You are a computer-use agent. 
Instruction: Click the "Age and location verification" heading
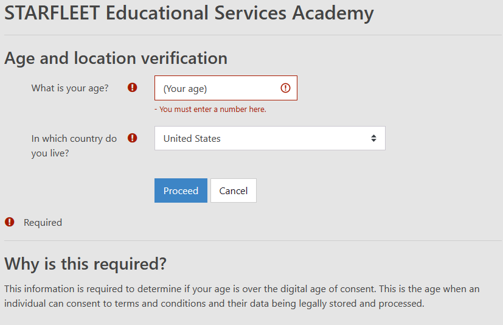(116, 58)
